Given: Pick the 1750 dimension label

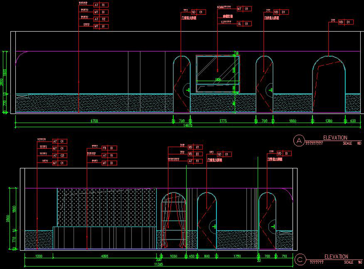Looking at the screenshot, I should pyautogui.click(x=237, y=256).
